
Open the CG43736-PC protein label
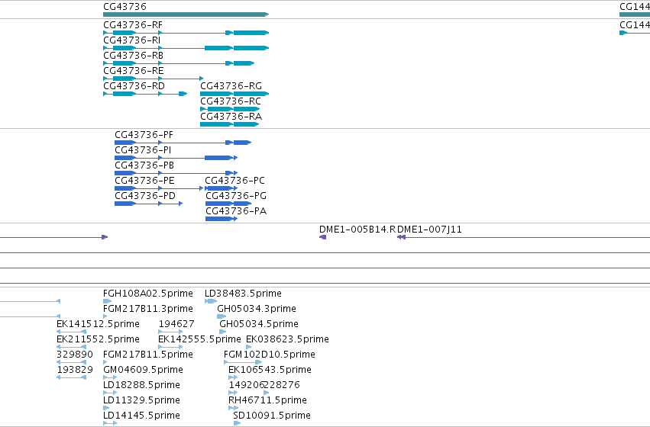[235, 181]
